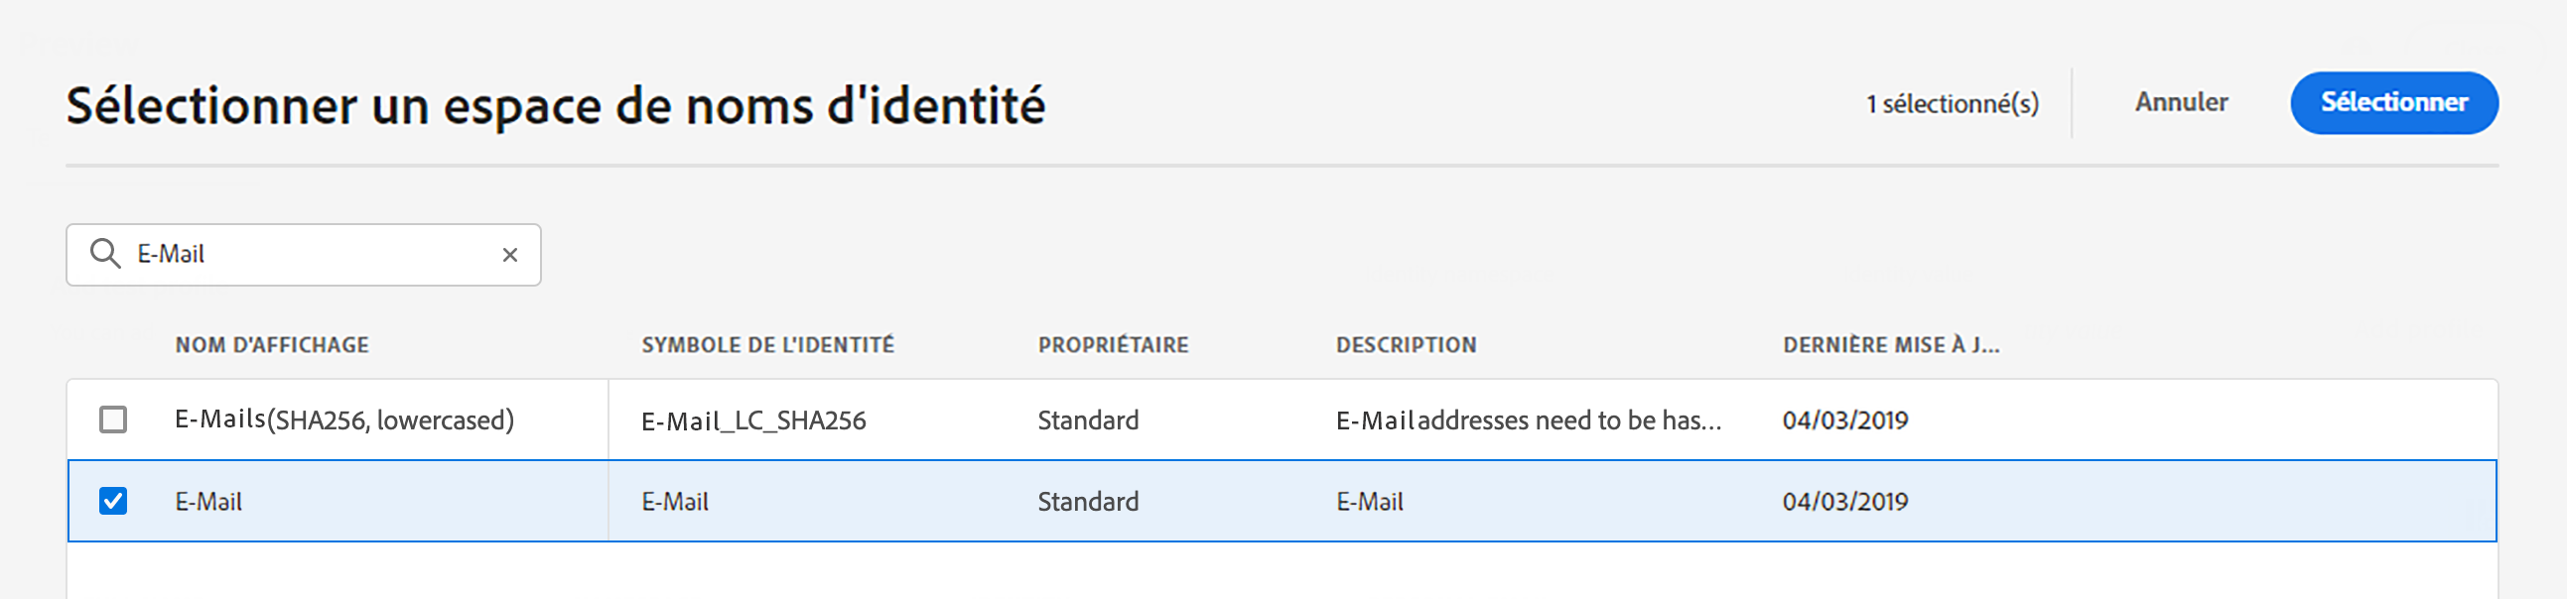2567x599 pixels.
Task: Click the E-Mail_LC_SHA256 identity symbol cell
Action: click(753, 420)
